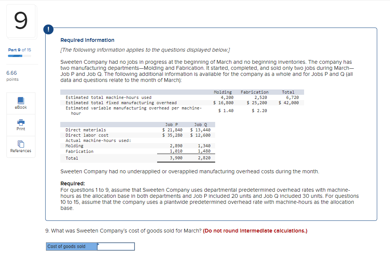Click Job P Fabrication hours 1,010
Viewport: 390px width, 265px height.
(176, 151)
